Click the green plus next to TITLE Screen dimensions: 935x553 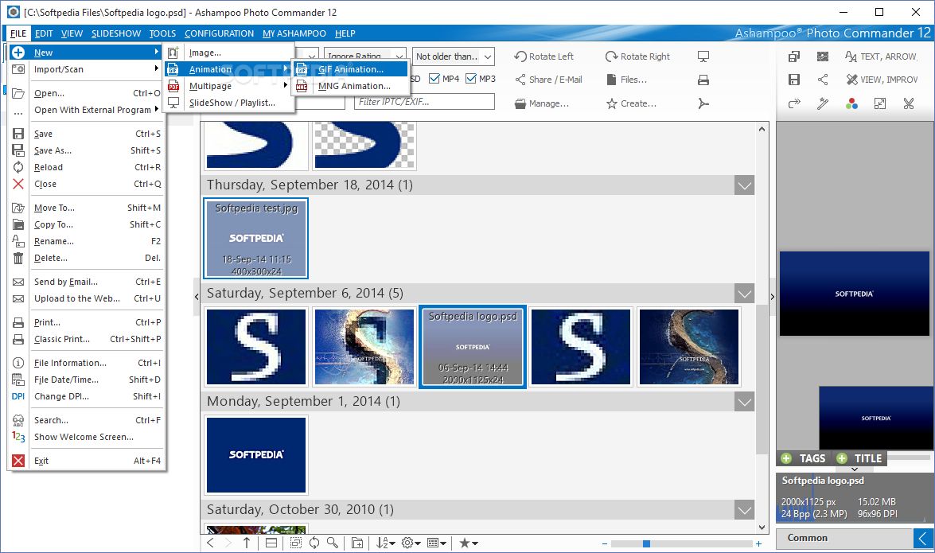pos(842,458)
